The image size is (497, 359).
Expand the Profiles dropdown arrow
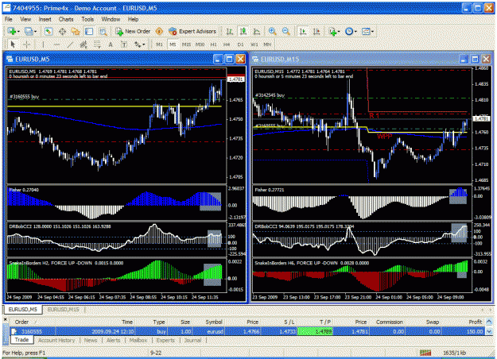tap(35, 32)
